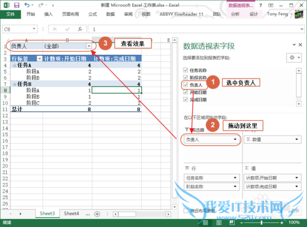Switch to Page Break Preview icon
The image size is (307, 227).
pyautogui.click(x=232, y=223)
